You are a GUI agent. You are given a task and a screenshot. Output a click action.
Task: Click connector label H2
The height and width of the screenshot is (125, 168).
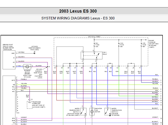click(55, 68)
